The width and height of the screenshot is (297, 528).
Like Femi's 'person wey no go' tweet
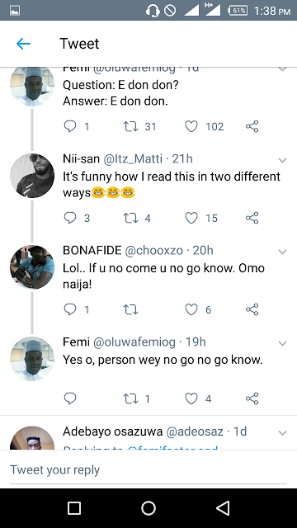tap(191, 398)
